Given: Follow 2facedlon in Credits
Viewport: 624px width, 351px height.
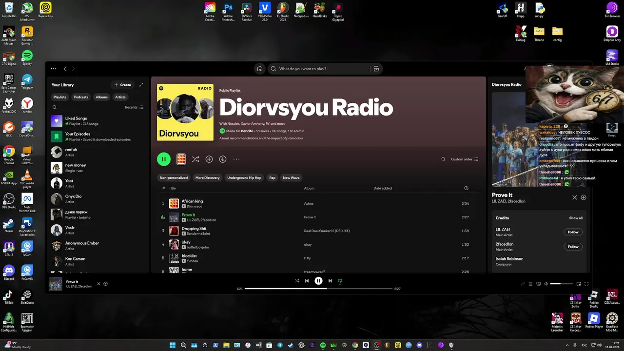Looking at the screenshot, I should tap(573, 247).
